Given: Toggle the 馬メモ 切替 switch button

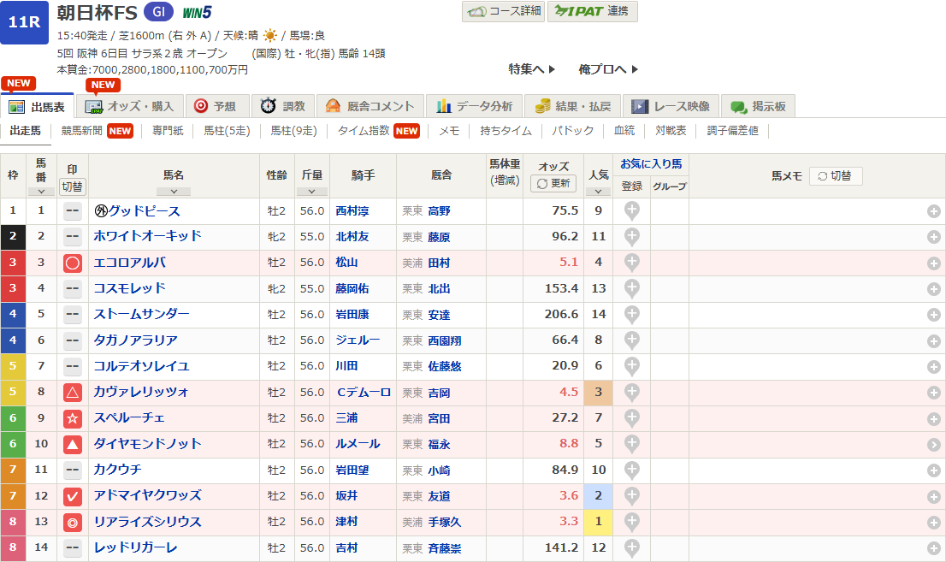Looking at the screenshot, I should coord(835,175).
